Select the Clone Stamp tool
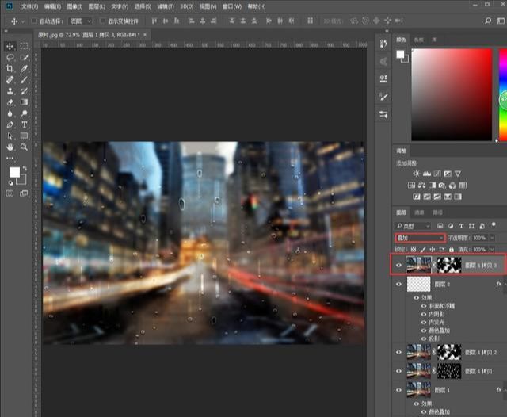The height and width of the screenshot is (417, 507). point(10,91)
